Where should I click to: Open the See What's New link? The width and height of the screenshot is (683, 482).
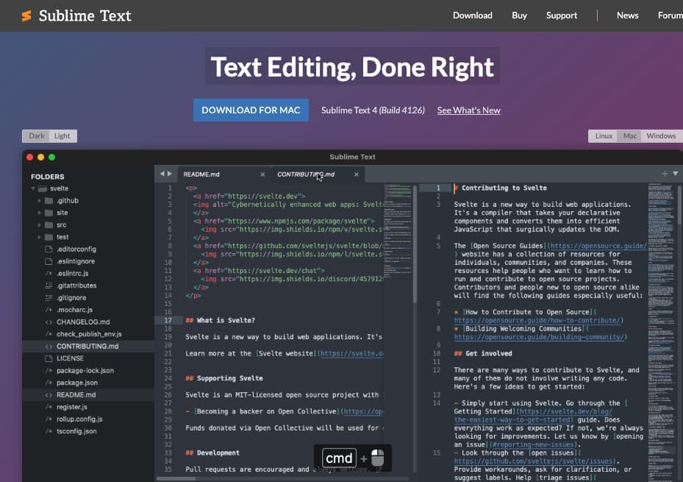[468, 110]
